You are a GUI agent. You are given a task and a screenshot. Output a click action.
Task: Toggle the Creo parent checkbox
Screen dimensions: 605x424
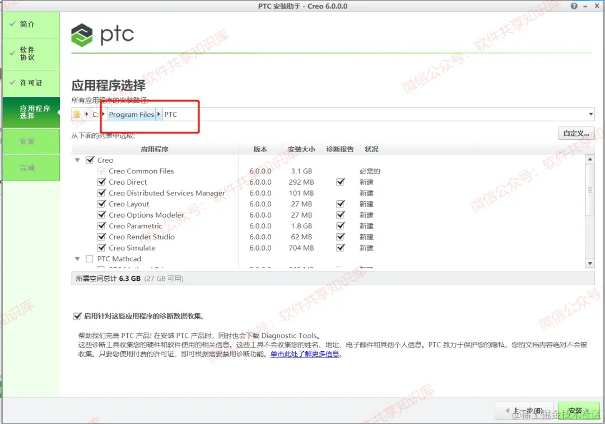90,160
